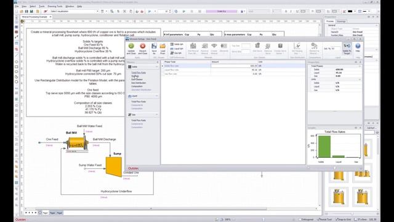Click the Hydrocyclone Underflow stream label
The image size is (394, 222).
(x=116, y=191)
